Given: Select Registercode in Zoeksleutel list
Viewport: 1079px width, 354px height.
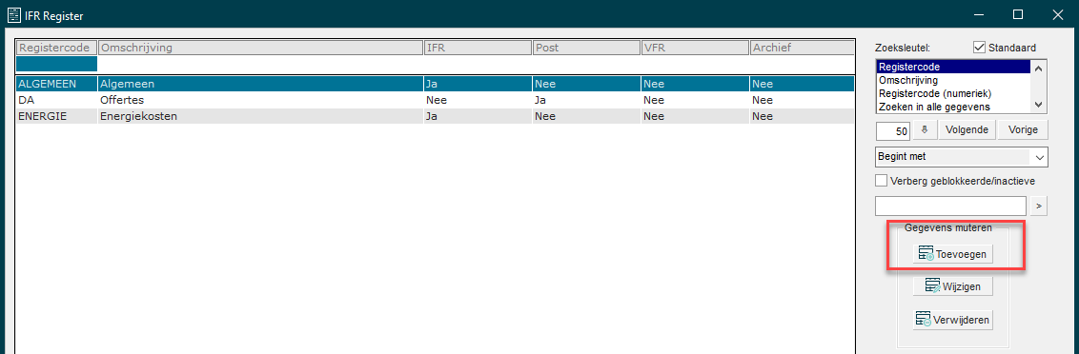Looking at the screenshot, I should click(x=953, y=68).
